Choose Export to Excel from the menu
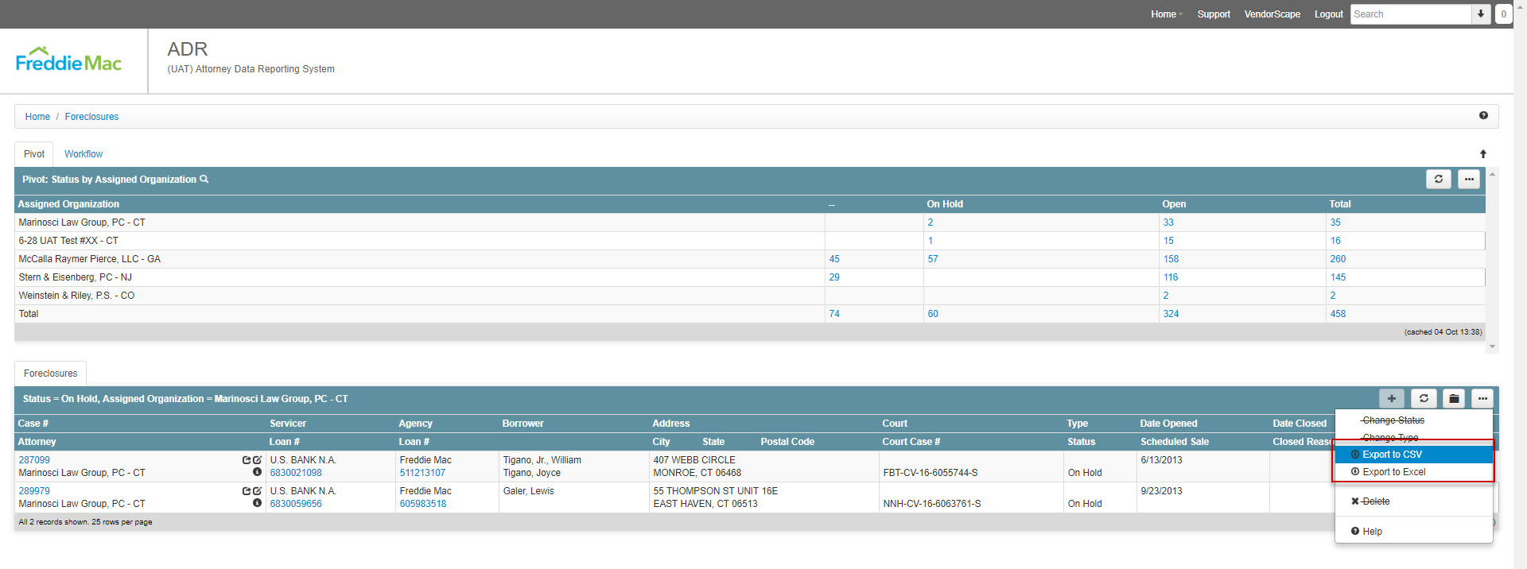 pos(1413,472)
